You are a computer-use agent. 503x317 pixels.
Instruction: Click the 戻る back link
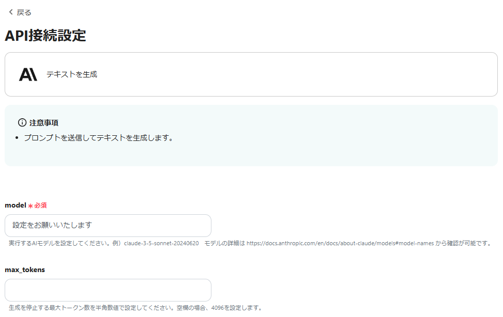click(x=23, y=11)
